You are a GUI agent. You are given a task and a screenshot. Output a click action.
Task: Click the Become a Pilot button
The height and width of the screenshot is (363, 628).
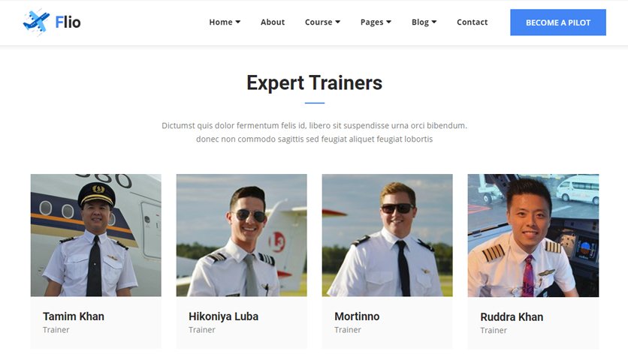(558, 22)
